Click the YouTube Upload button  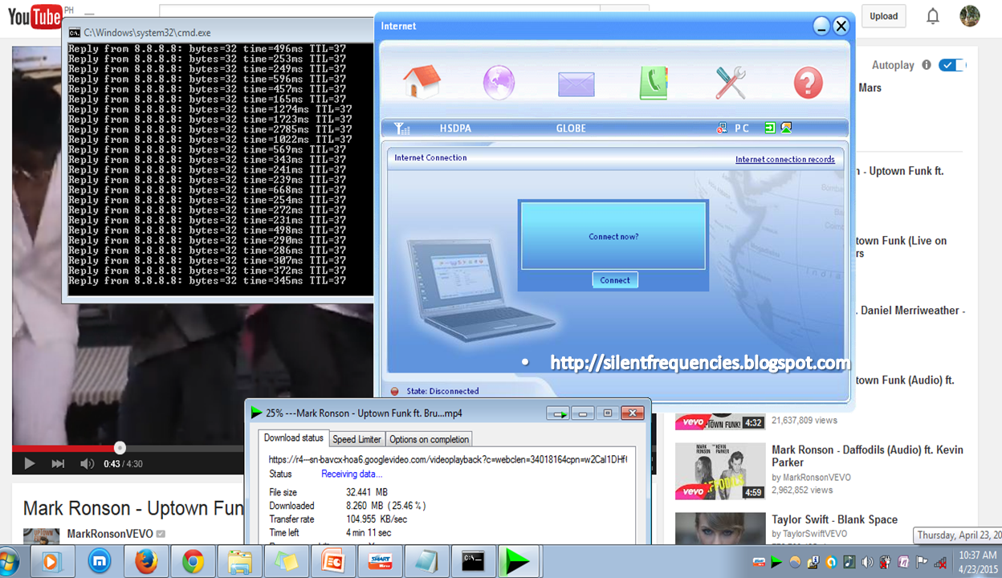pyautogui.click(x=884, y=16)
